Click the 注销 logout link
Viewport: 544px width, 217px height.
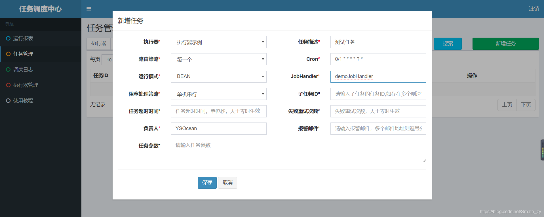click(534, 9)
